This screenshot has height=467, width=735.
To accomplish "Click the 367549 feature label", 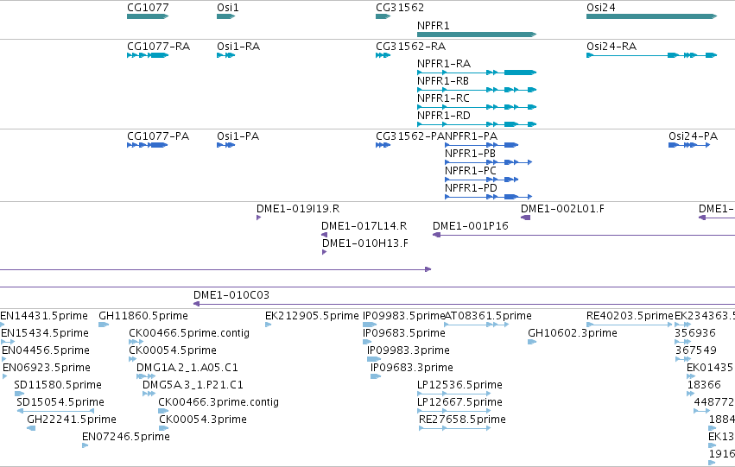I will 696,350.
